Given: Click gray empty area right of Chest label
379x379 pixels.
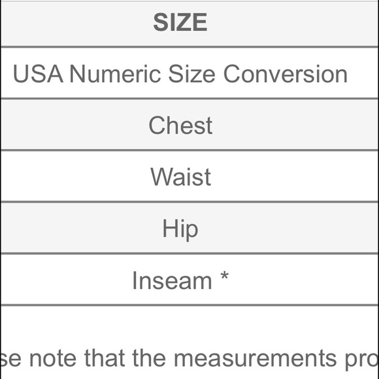Looking at the screenshot, I should [x=295, y=125].
